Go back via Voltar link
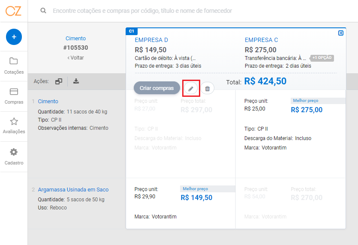Screen dimensions: 358x245 (x=75, y=58)
